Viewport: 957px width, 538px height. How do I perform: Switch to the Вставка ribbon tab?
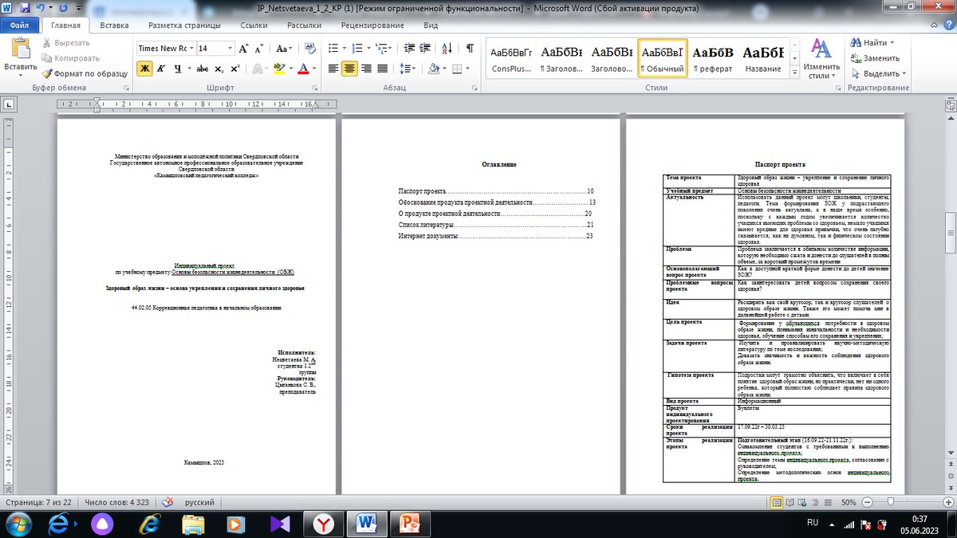[x=115, y=26]
